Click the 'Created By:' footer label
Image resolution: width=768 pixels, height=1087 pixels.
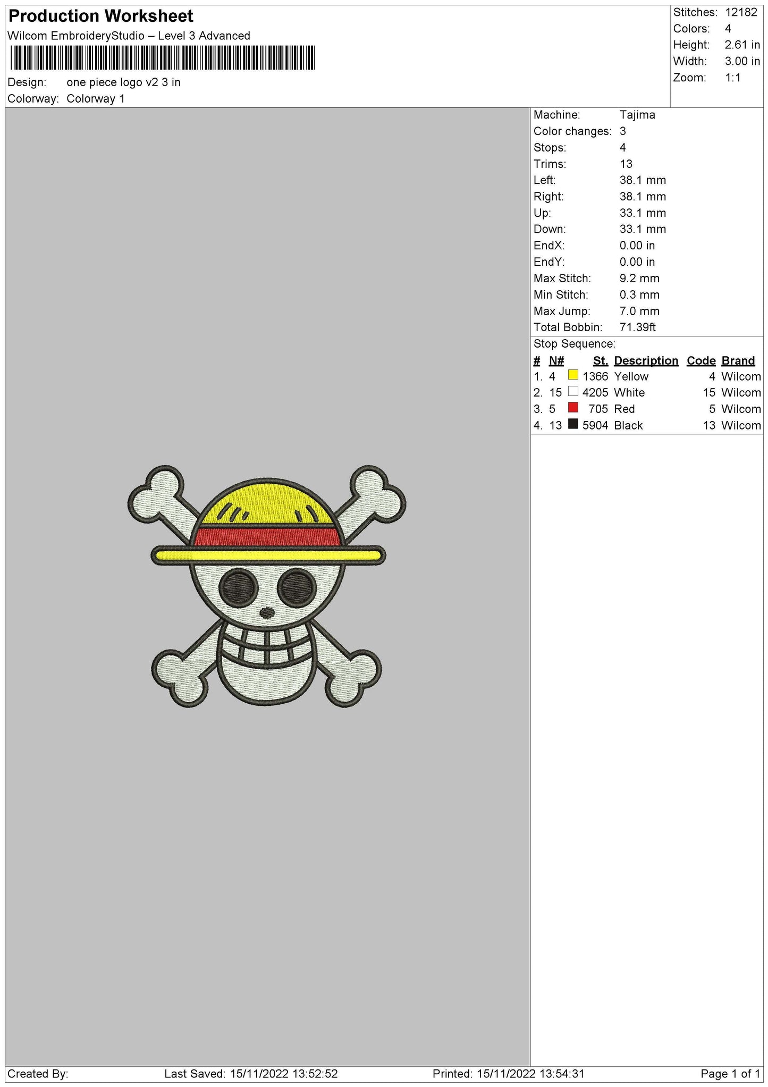(x=38, y=1074)
